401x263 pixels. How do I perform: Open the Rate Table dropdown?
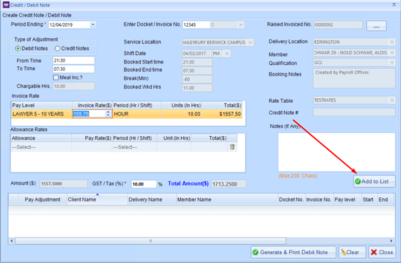pyautogui.click(x=392, y=100)
